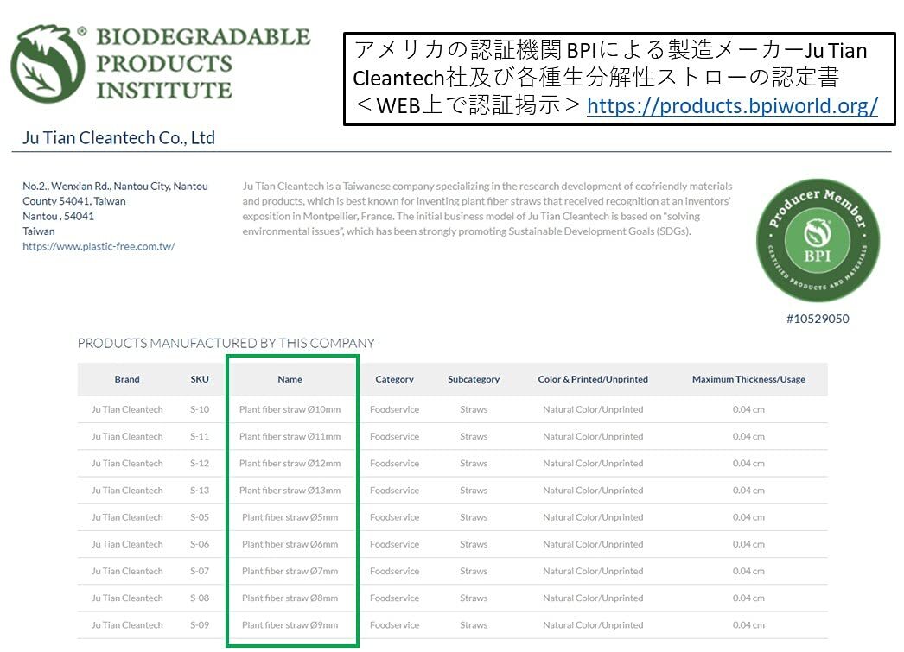Click the Maximum Thickness/Usage column header

pyautogui.click(x=749, y=379)
